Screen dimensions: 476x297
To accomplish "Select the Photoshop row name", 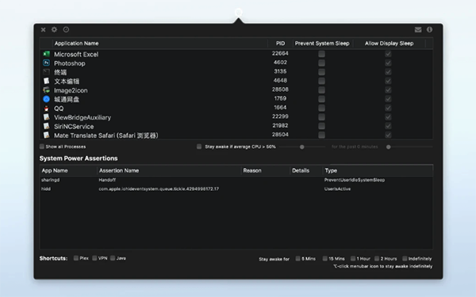I will 70,63.
